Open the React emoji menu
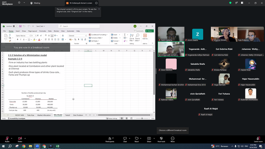This screenshot has height=149, width=265. click(137, 139)
